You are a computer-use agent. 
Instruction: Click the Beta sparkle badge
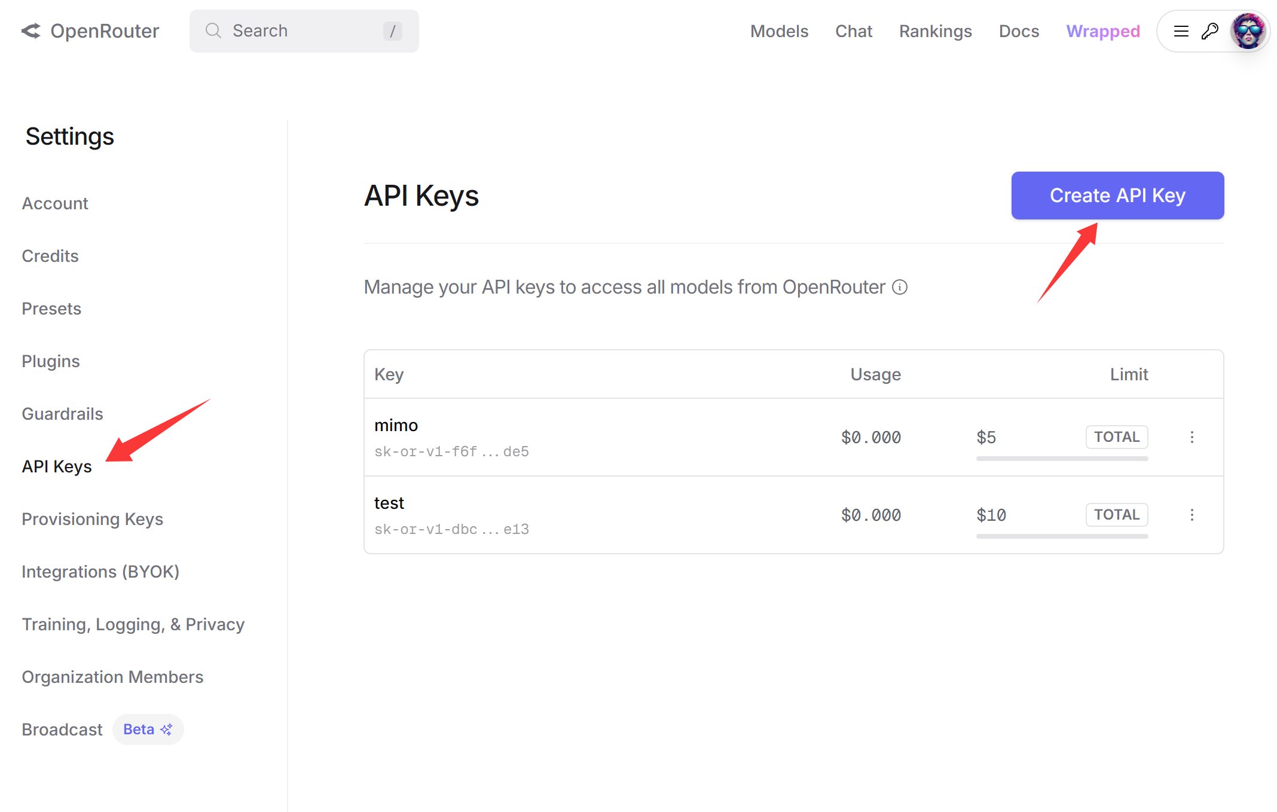click(x=148, y=729)
